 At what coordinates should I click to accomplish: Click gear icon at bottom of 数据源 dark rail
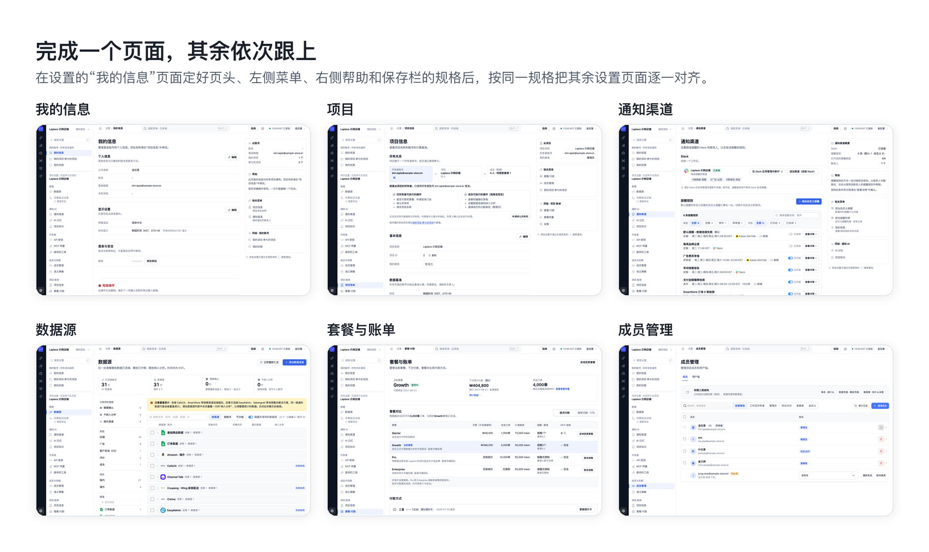pos(41,511)
